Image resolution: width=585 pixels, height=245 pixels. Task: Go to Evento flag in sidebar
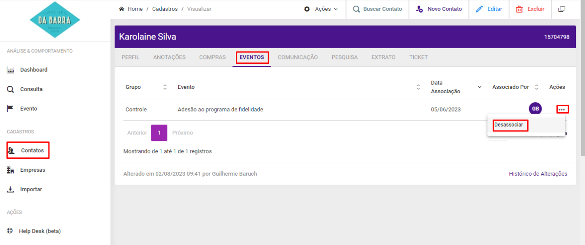pyautogui.click(x=29, y=109)
